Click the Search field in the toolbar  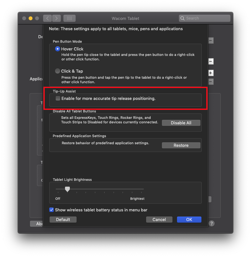[206, 18]
